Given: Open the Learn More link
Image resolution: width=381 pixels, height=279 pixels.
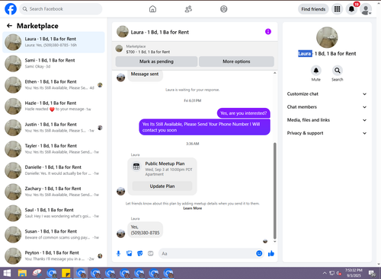Looking at the screenshot, I should 193,208.
